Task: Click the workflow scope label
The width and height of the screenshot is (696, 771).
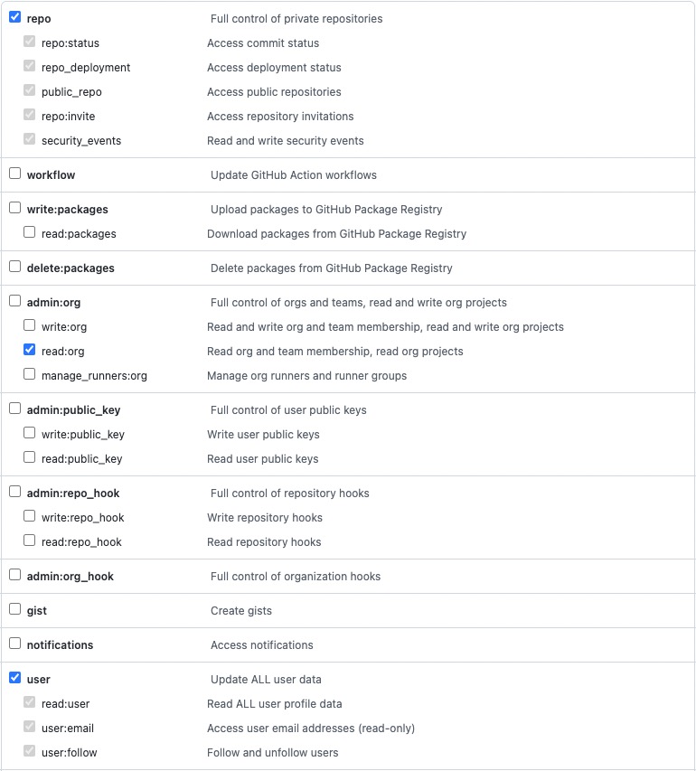Action: pos(51,174)
